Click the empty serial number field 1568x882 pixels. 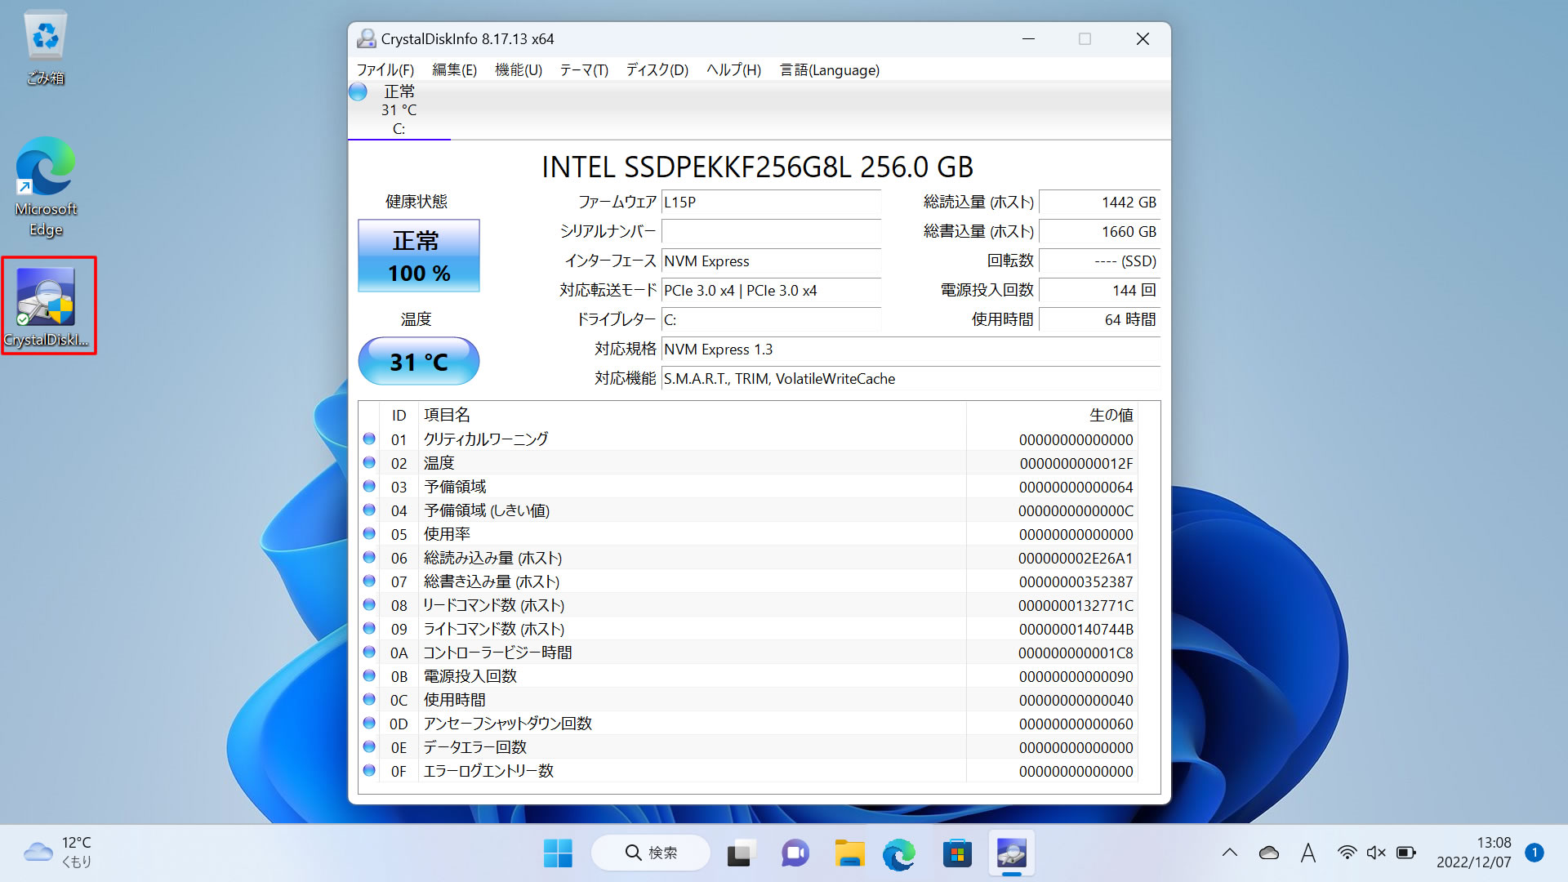(x=771, y=232)
